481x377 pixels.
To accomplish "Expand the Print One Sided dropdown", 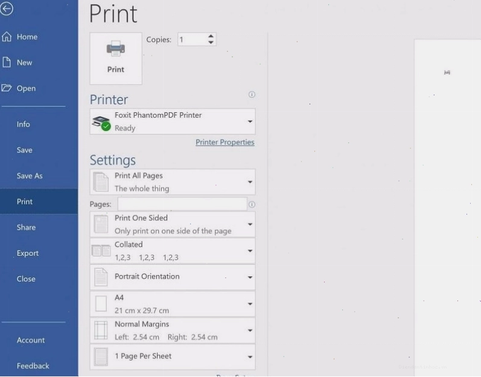I will [173, 224].
